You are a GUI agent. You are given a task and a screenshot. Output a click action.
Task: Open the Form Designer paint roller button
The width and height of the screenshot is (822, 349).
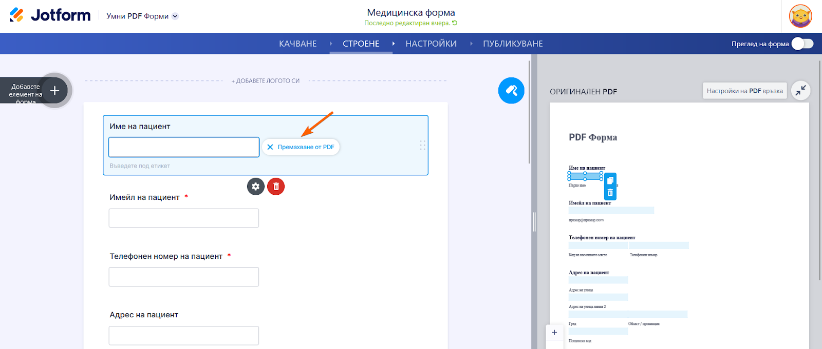(x=511, y=91)
